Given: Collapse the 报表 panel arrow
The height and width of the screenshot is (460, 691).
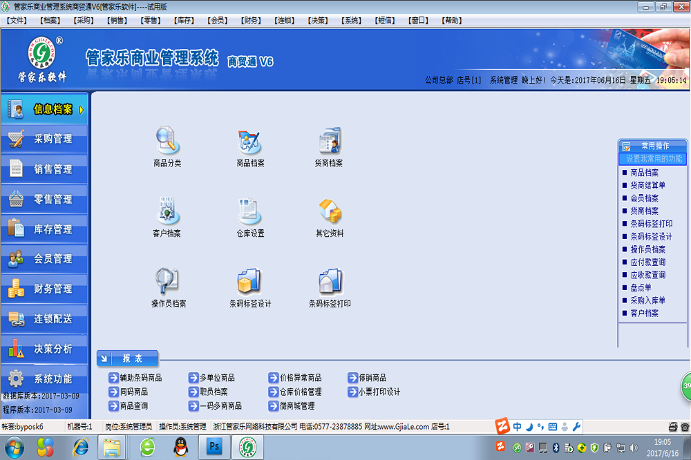Looking at the screenshot, I should [x=104, y=358].
